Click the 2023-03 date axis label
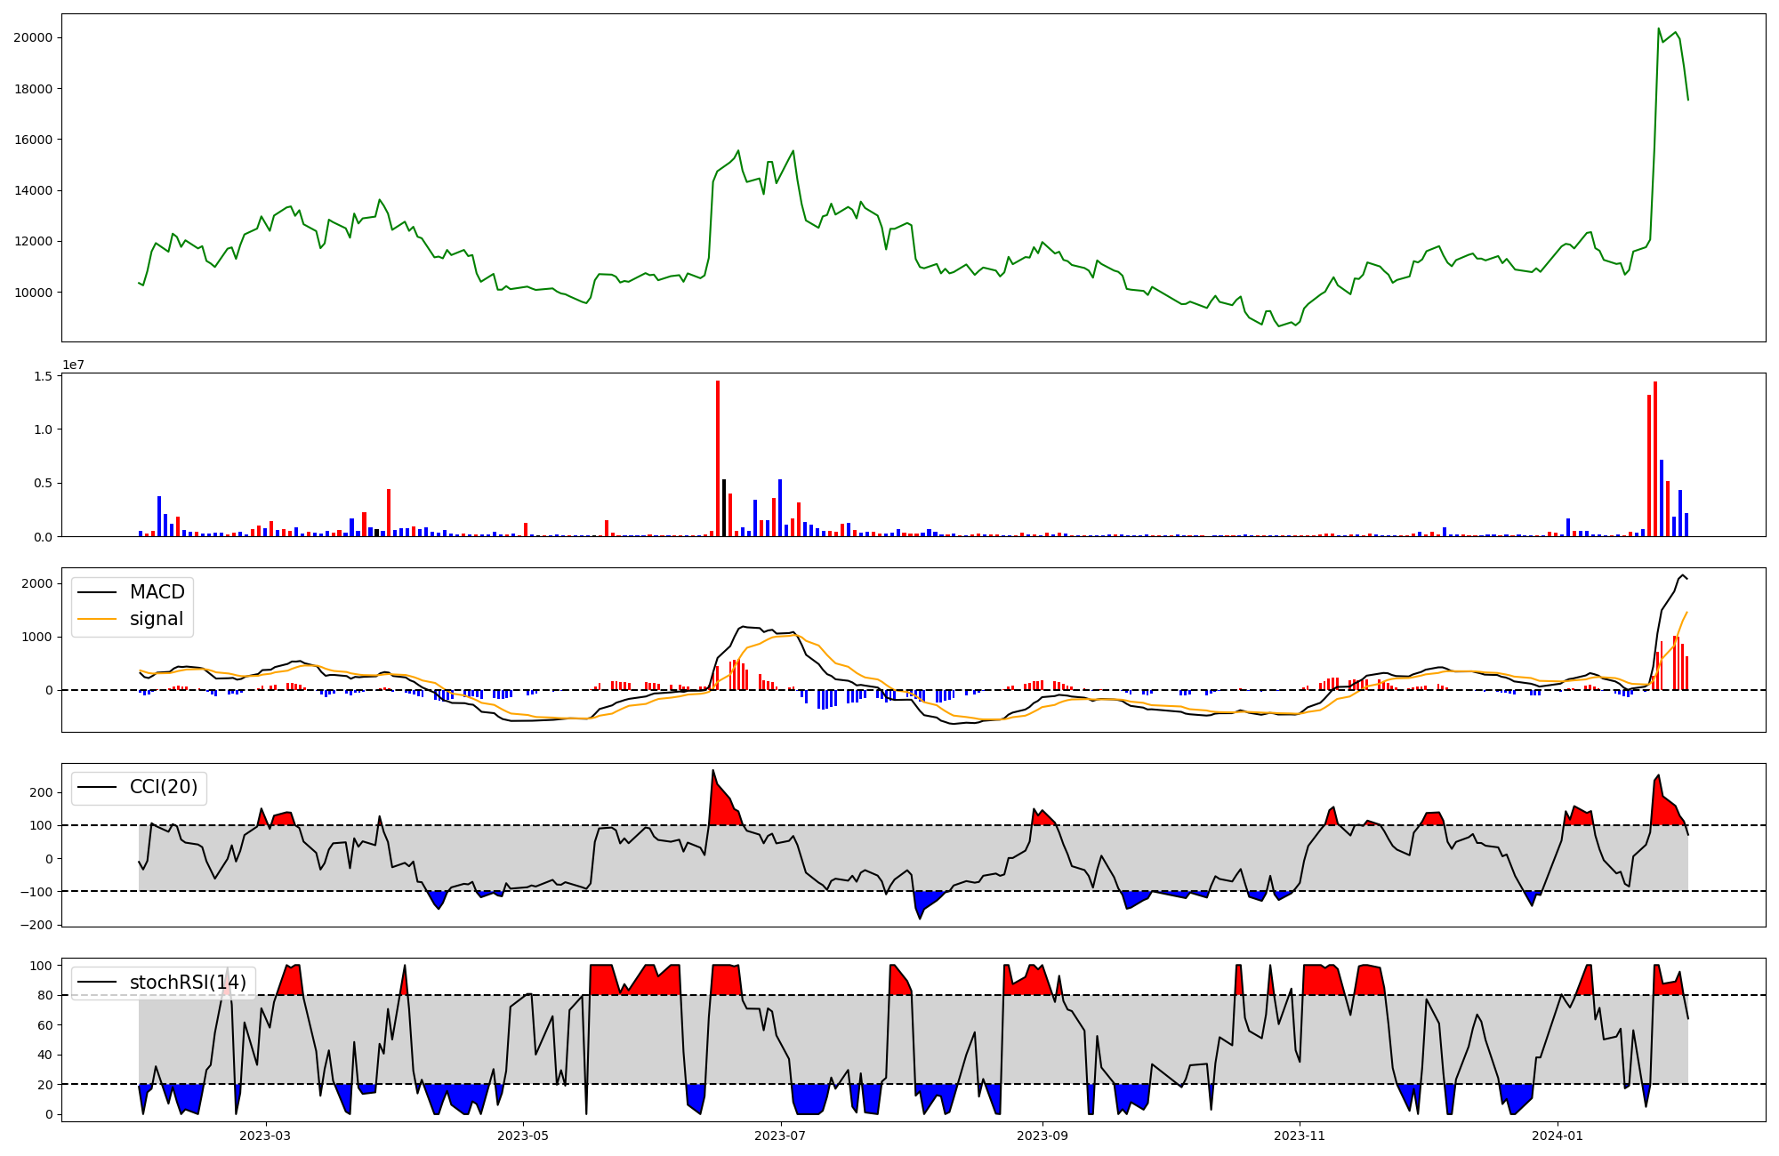 (x=265, y=1136)
